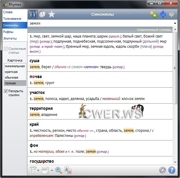Viewport: 180px width, 178px height.
Task: Open the font-size icon dropdown arrow
Action: (38, 170)
